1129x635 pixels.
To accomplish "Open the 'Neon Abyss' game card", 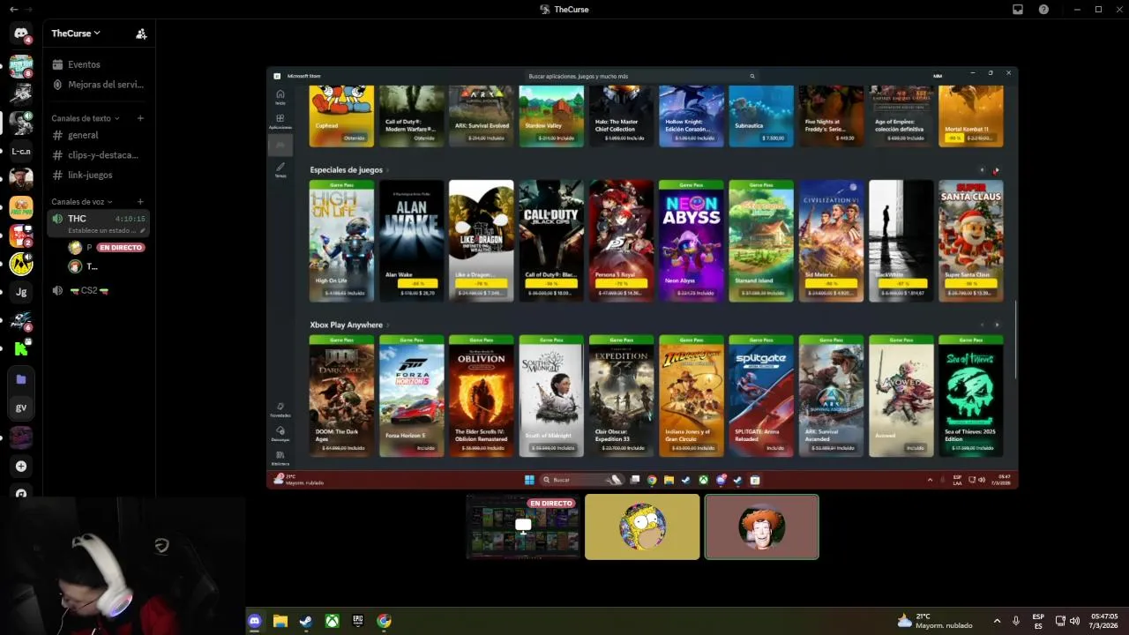I will point(692,241).
